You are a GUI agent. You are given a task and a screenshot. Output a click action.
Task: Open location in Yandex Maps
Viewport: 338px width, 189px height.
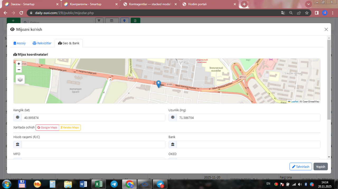pyautogui.click(x=70, y=127)
